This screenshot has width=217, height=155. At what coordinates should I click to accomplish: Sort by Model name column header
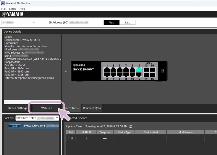tap(185, 132)
